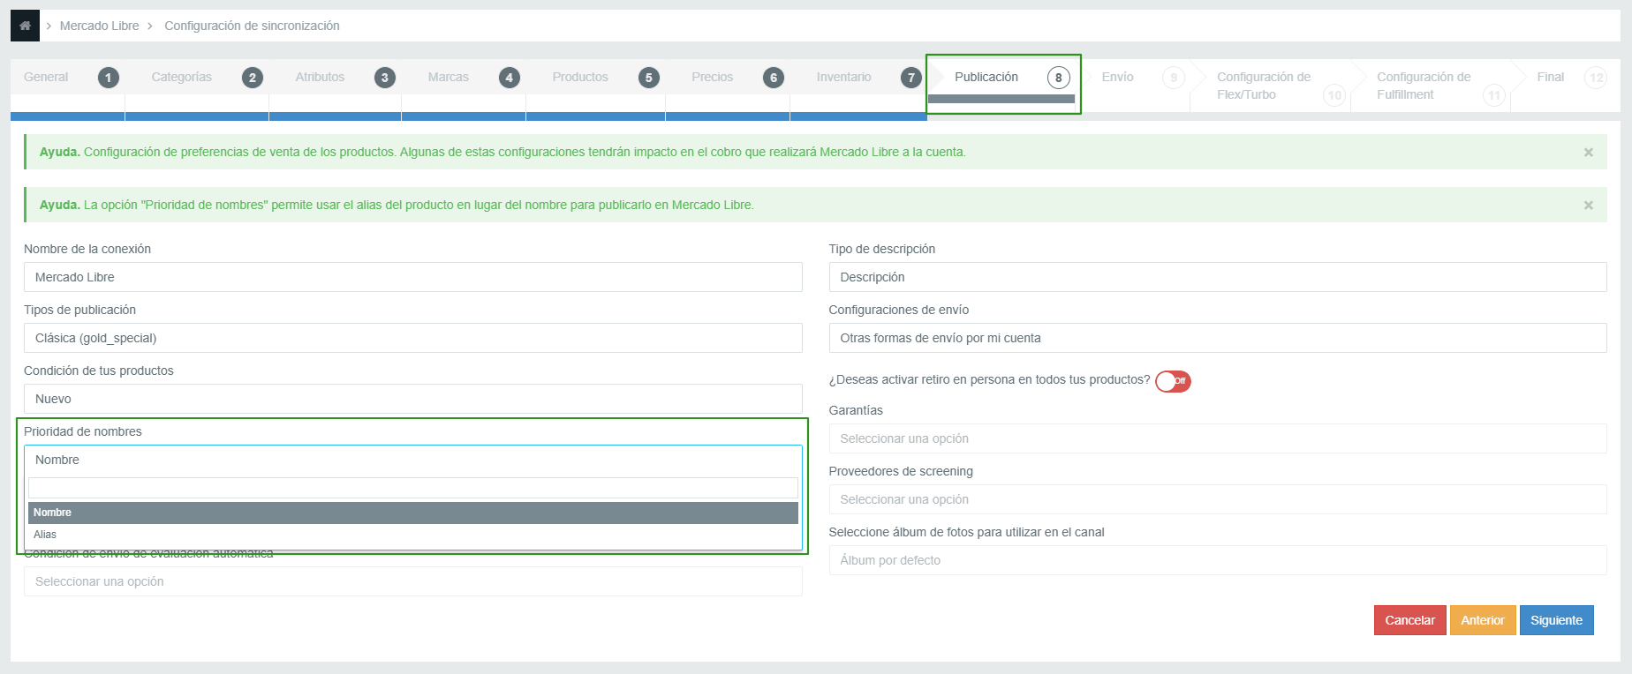Collapse the Prioridad de nombres dropdown
Screen dimensions: 1632x674
coord(413,460)
